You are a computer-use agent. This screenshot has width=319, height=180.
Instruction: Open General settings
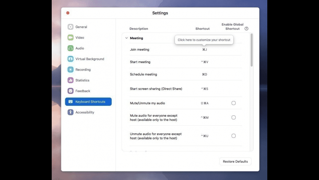(x=88, y=27)
